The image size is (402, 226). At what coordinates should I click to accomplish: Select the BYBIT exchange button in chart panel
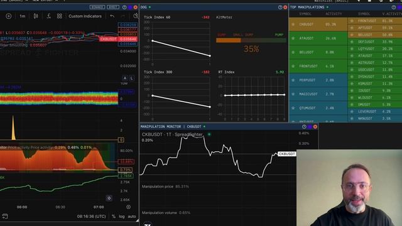(113, 7)
